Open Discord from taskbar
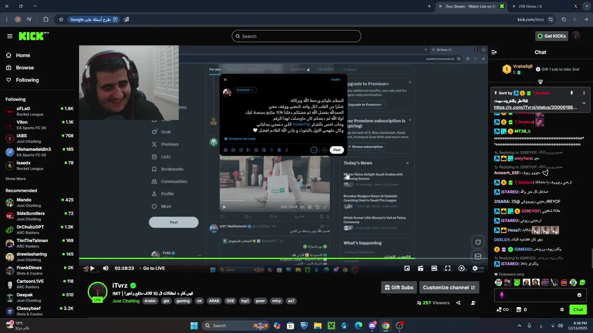 click(x=372, y=326)
